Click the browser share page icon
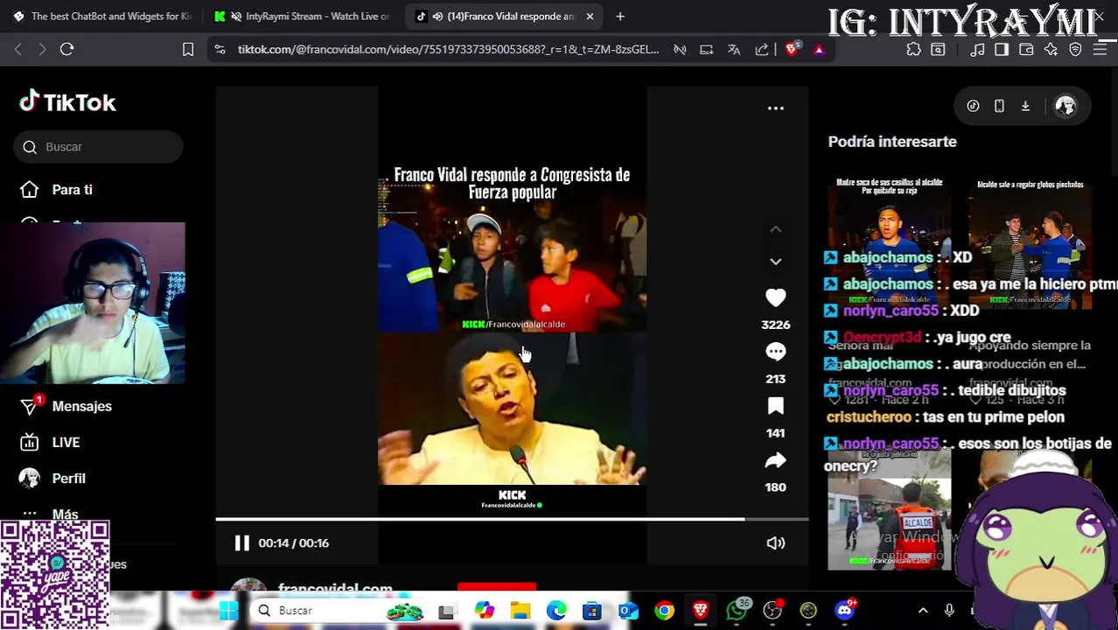Image resolution: width=1118 pixels, height=630 pixels. pos(762,50)
